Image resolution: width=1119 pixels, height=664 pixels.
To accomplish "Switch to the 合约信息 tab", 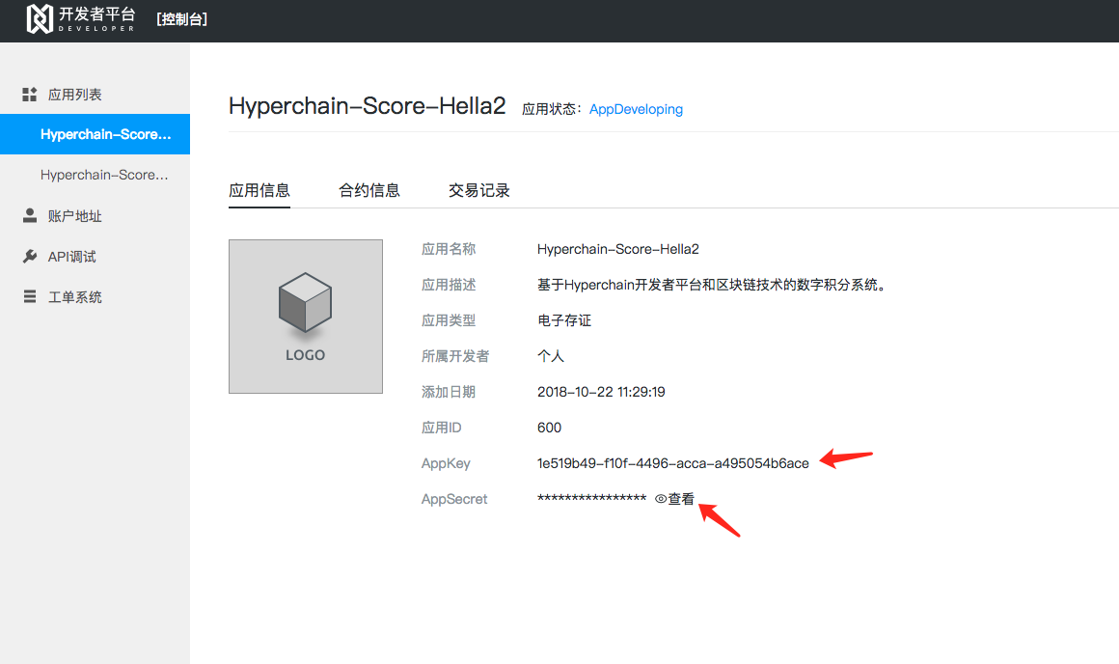I will tap(368, 191).
